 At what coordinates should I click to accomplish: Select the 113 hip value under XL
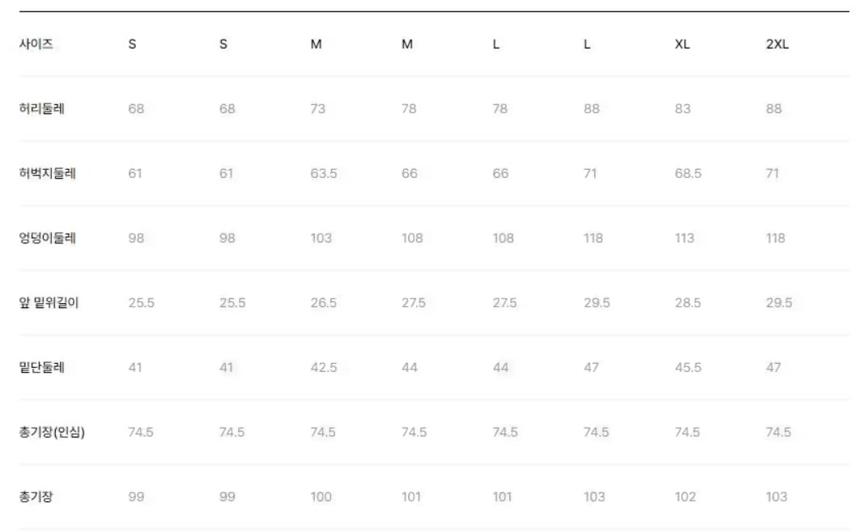click(x=683, y=239)
